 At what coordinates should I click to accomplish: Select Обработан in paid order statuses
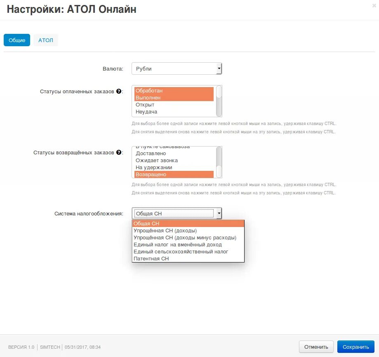tap(174, 91)
